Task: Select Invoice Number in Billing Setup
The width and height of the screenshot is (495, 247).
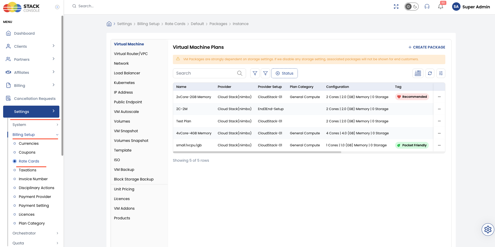Action: pyautogui.click(x=33, y=179)
